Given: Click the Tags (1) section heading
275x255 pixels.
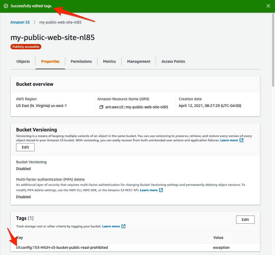Looking at the screenshot, I should coord(25,218).
